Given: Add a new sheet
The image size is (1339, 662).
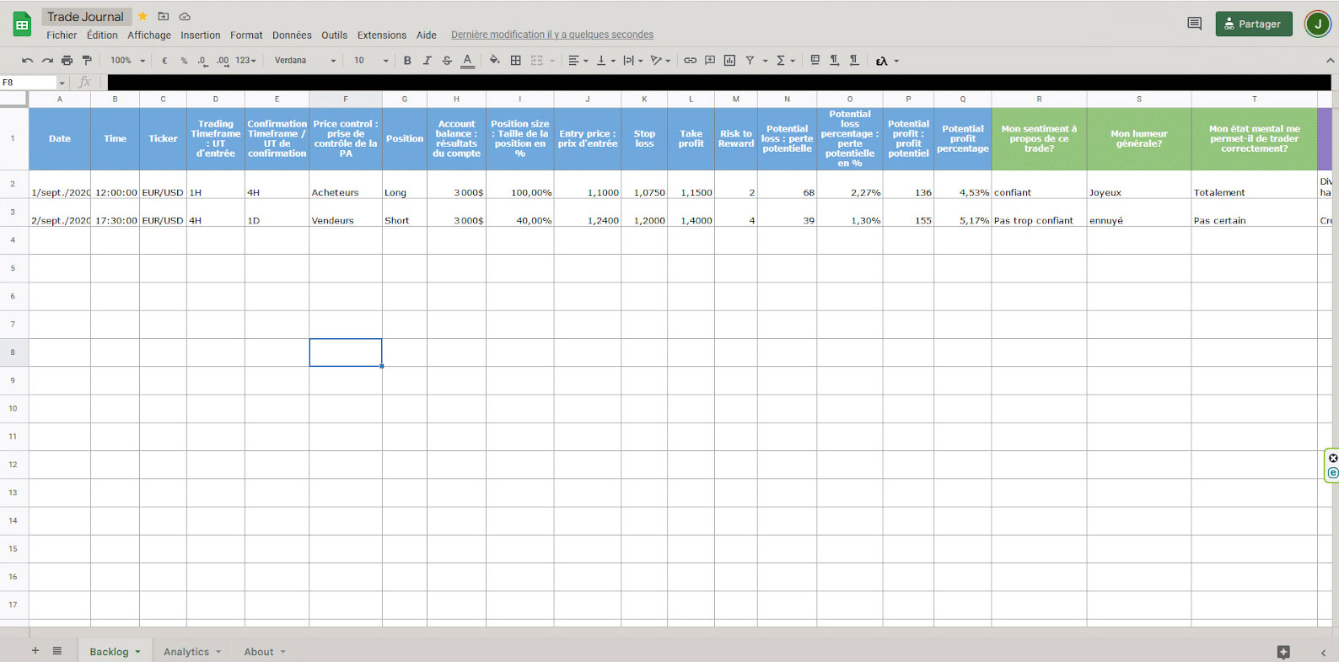Looking at the screenshot, I should [x=35, y=651].
